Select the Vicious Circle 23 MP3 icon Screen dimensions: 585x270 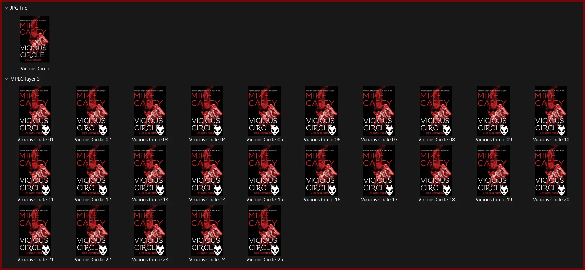150,231
